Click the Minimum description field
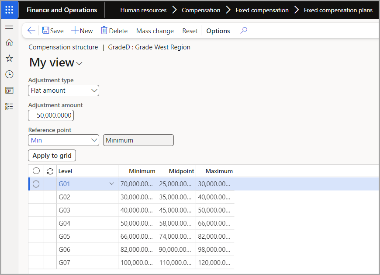Image resolution: width=380 pixels, height=275 pixels. click(x=138, y=140)
